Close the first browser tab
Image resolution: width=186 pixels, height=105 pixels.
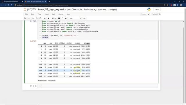22,2
